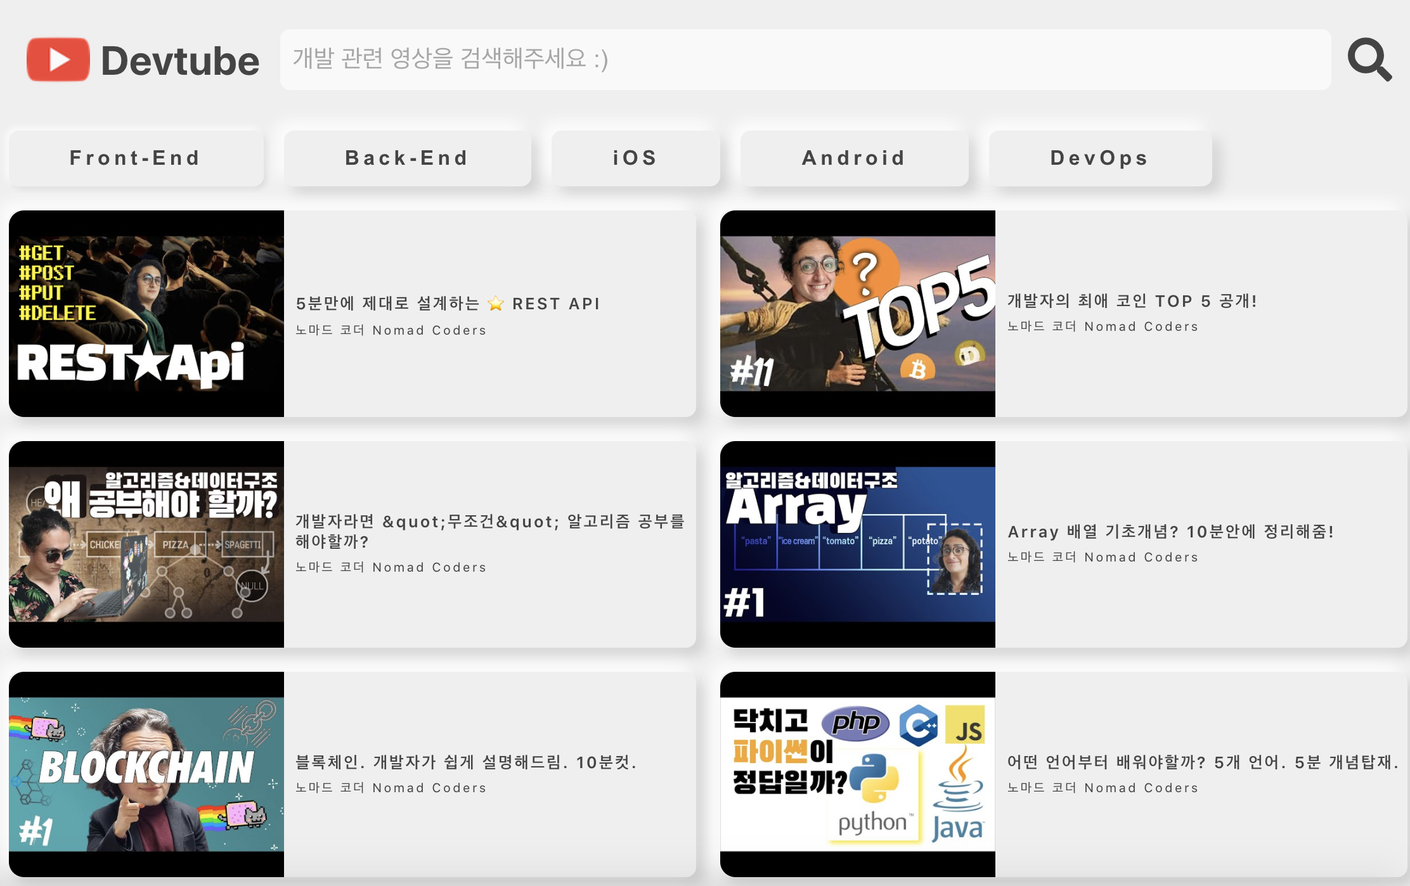Click the red Devtube play logo icon
Viewport: 1410px width, 886px height.
[x=58, y=60]
